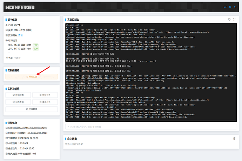Image resolution: width=242 pixels, height=161 pixels.
Task: Open the message/chat icon in top bar
Action: tap(225, 7)
